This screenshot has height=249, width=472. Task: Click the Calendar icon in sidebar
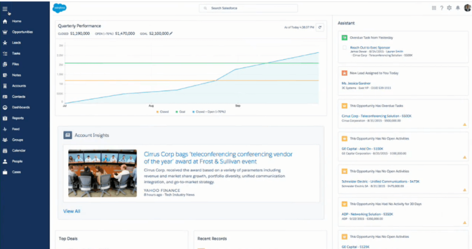pyautogui.click(x=5, y=151)
